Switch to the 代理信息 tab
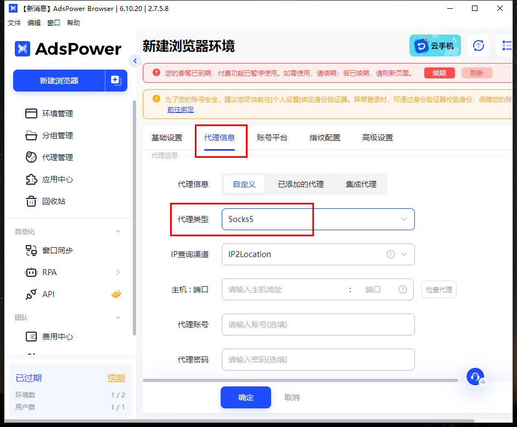Viewport: 517px width, 427px height. click(220, 138)
